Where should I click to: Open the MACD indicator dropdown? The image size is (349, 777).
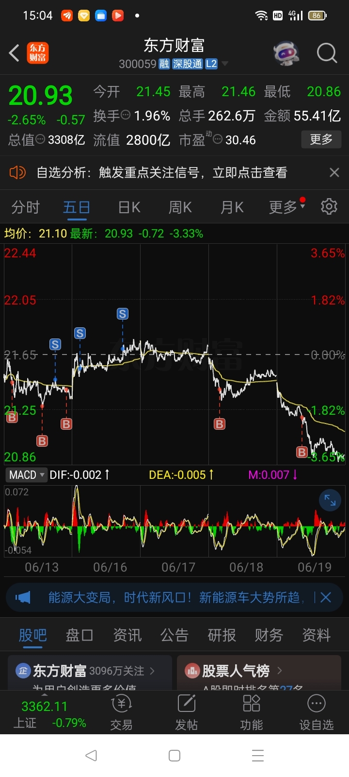coord(27,474)
